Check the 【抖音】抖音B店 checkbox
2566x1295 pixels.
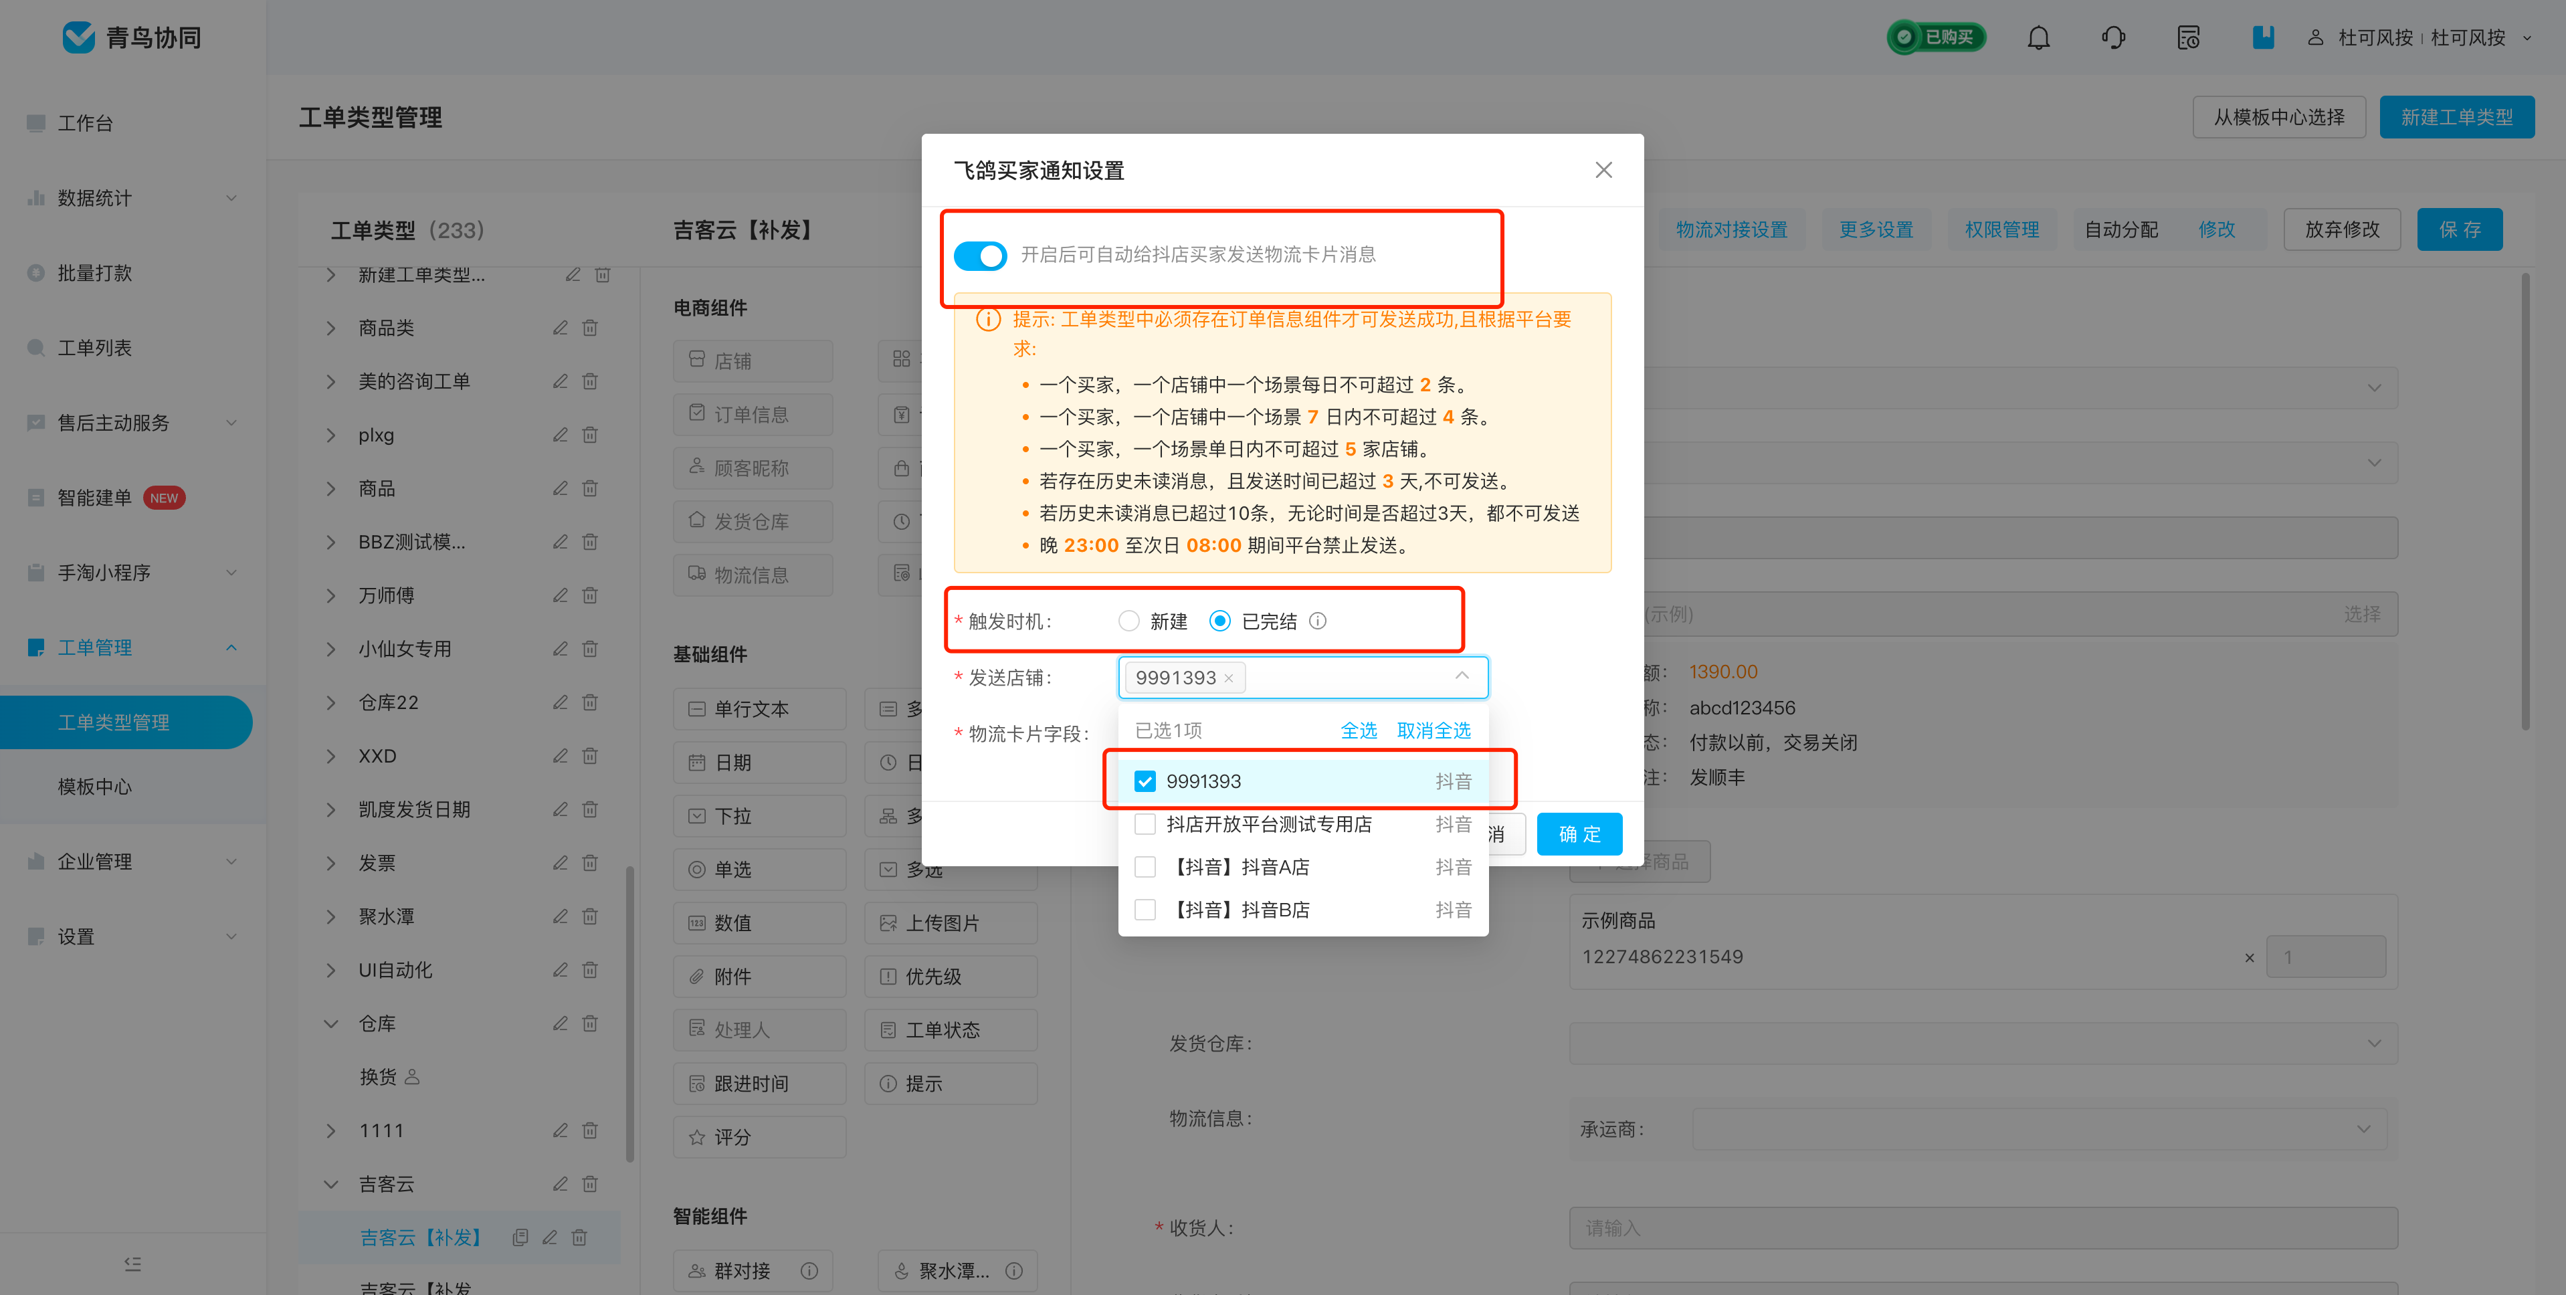point(1145,910)
